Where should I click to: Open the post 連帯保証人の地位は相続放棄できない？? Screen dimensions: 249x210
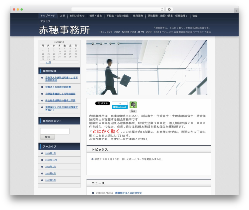pyautogui.click(x=61, y=109)
